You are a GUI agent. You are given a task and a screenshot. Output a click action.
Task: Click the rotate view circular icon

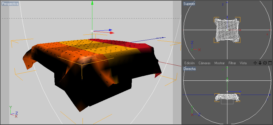[265, 63]
